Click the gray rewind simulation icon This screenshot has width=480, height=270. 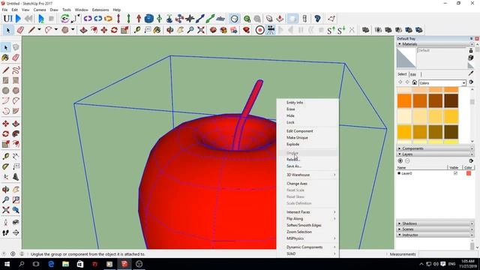(x=28, y=19)
